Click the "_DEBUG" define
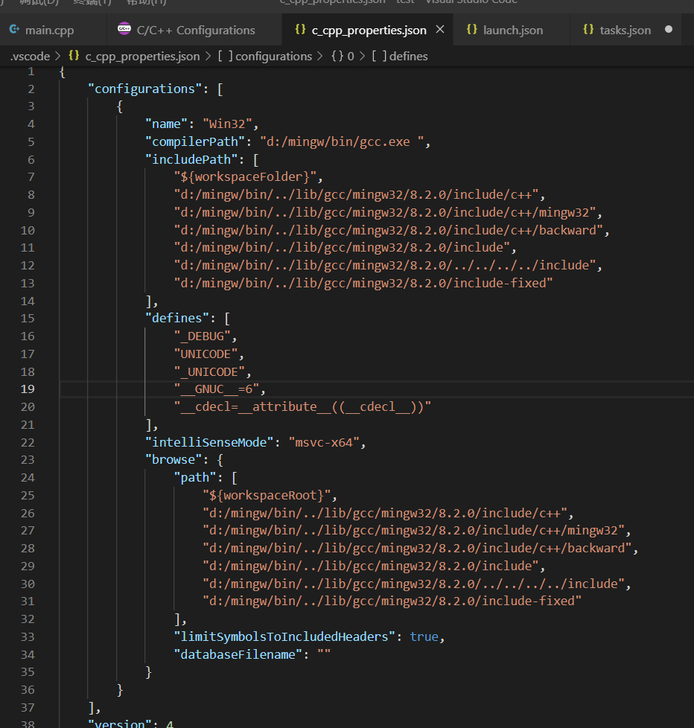Viewport: 694px width, 728px height. (x=202, y=336)
